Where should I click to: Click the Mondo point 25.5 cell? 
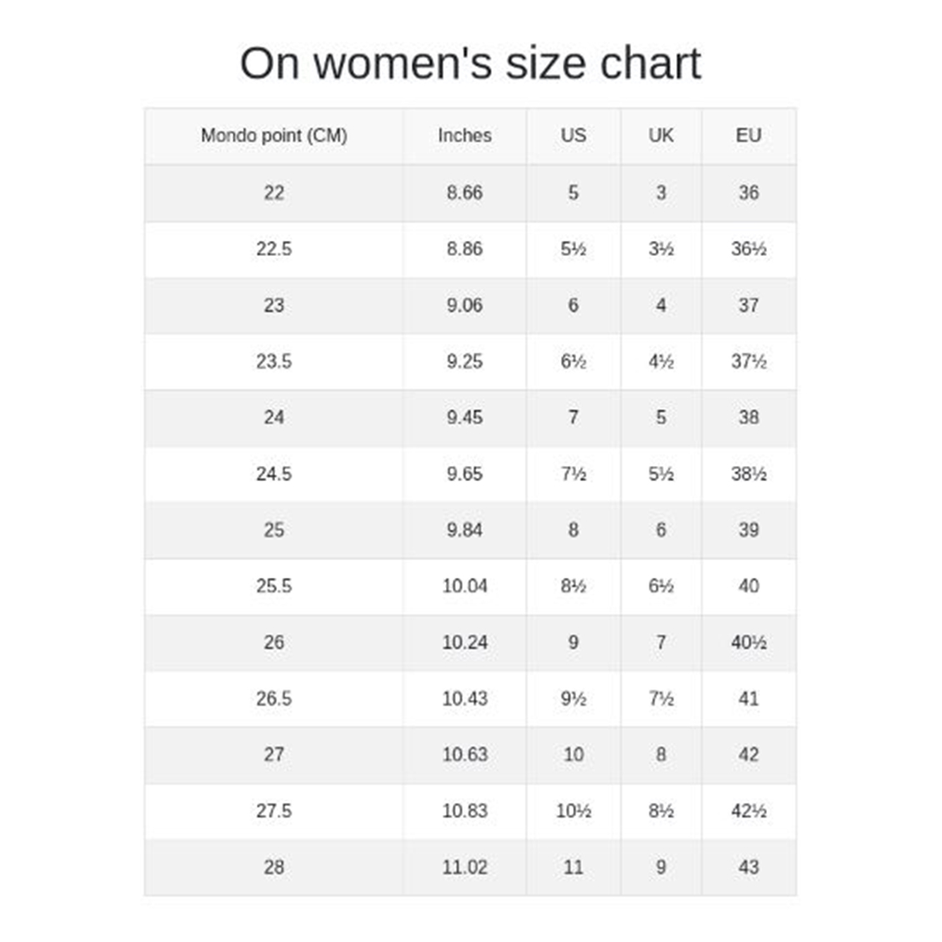point(273,586)
